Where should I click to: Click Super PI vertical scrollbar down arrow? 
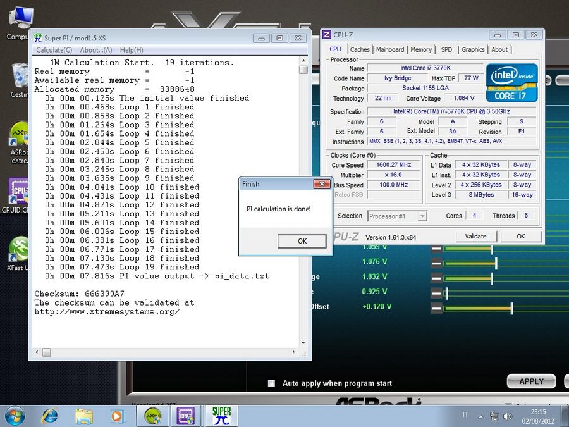pos(303,342)
